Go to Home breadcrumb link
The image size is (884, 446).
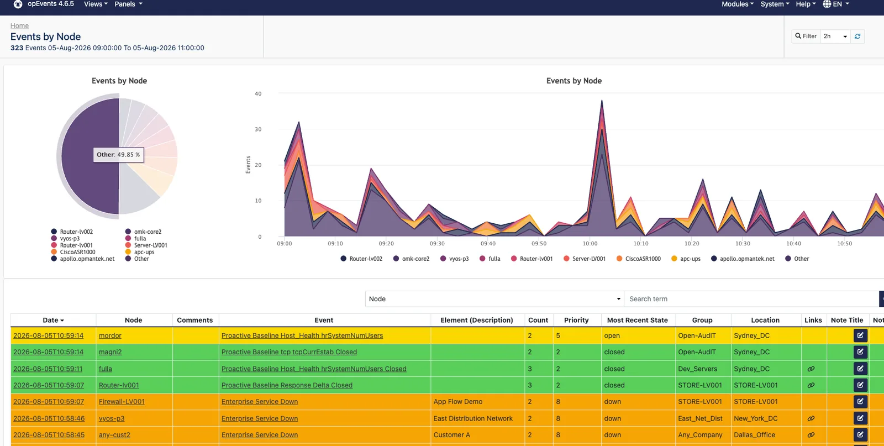click(19, 26)
